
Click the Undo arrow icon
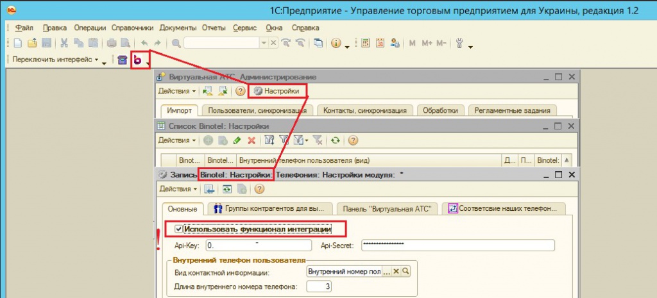tap(144, 43)
